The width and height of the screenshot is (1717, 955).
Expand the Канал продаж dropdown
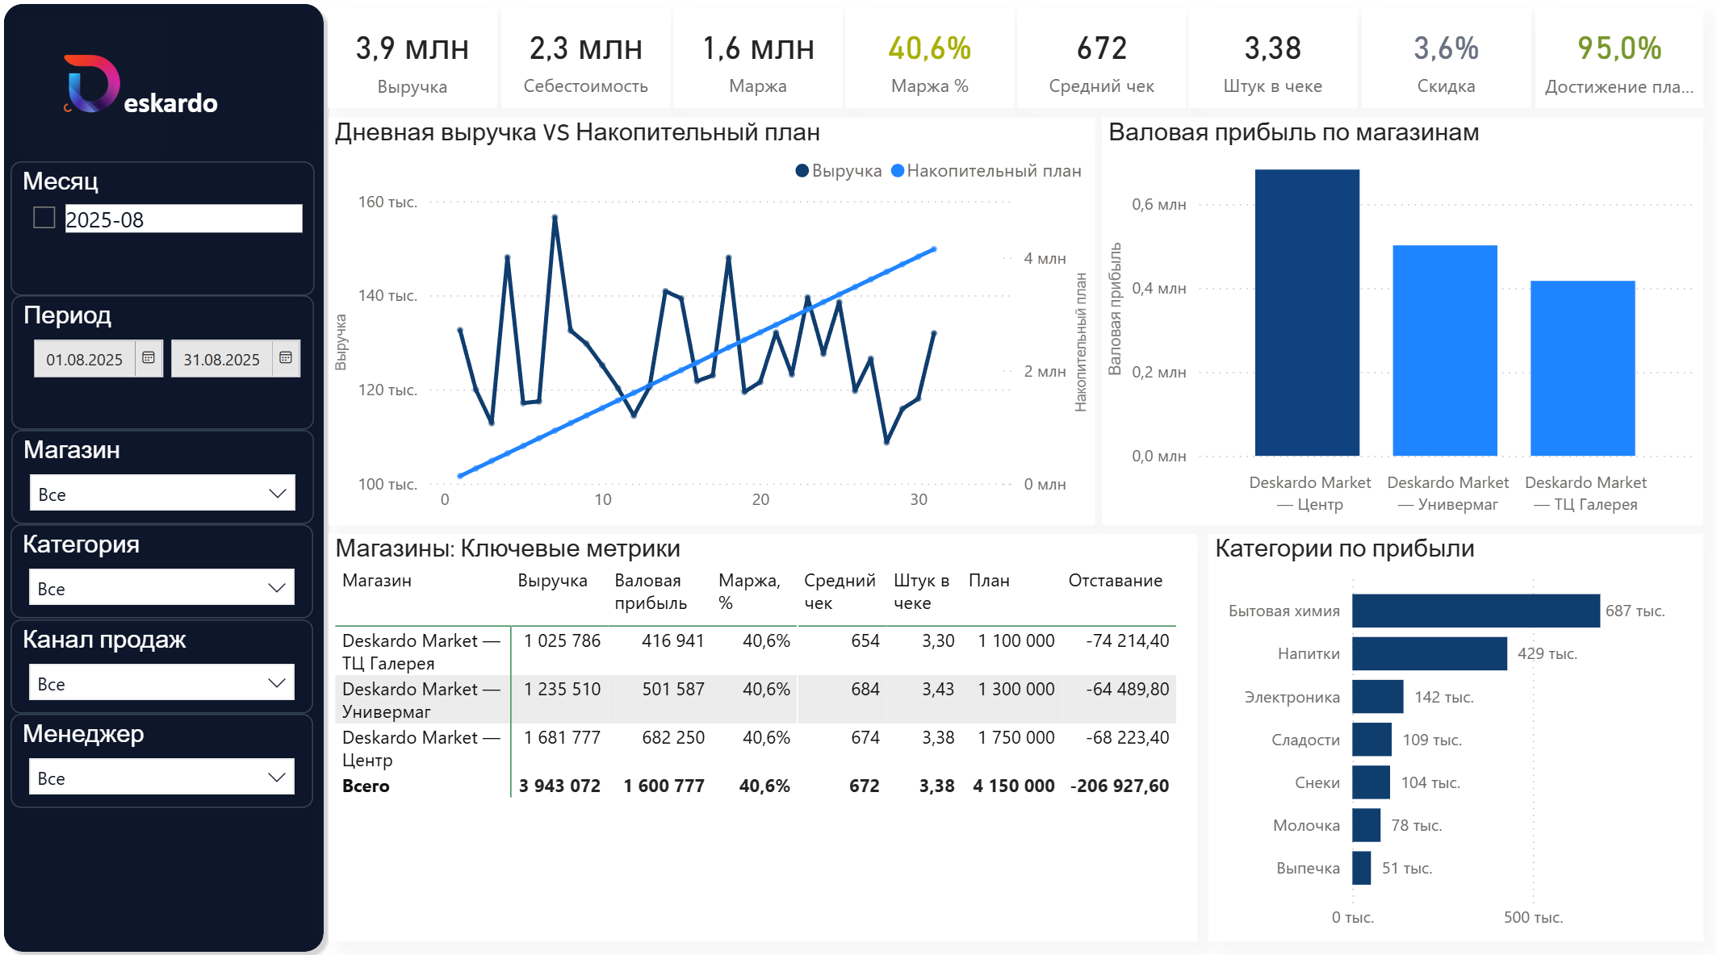pyautogui.click(x=162, y=682)
